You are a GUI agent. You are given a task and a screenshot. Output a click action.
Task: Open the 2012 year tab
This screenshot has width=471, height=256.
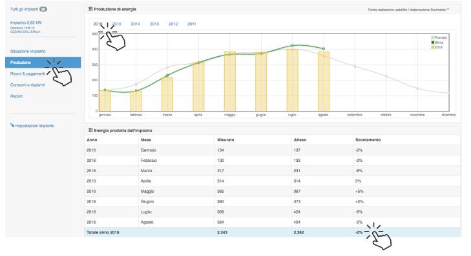173,24
